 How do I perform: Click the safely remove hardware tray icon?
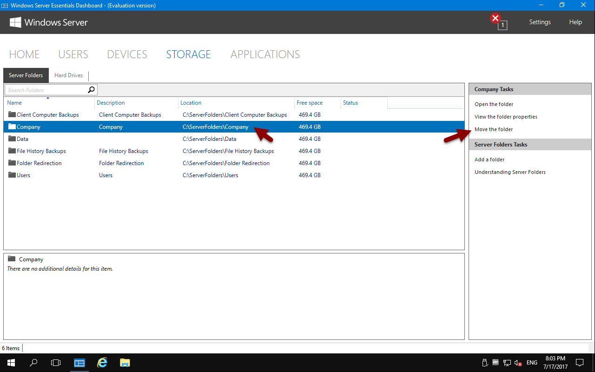[484, 363]
